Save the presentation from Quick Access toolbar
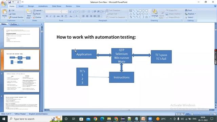 (x=9, y=2)
